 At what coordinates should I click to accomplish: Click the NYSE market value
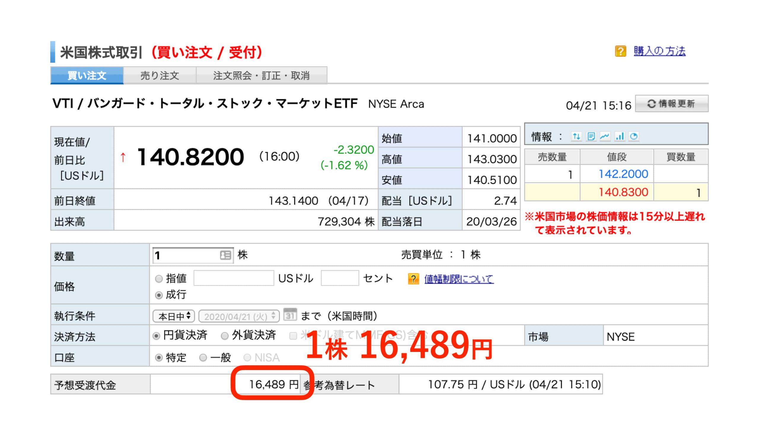[x=621, y=337]
